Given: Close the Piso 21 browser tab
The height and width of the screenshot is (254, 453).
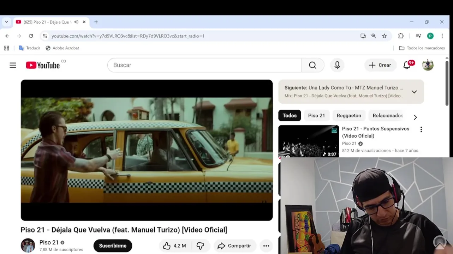Looking at the screenshot, I should (84, 22).
